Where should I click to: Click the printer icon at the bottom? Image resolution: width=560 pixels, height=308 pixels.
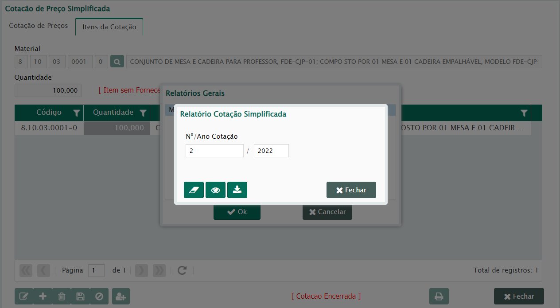(439, 296)
